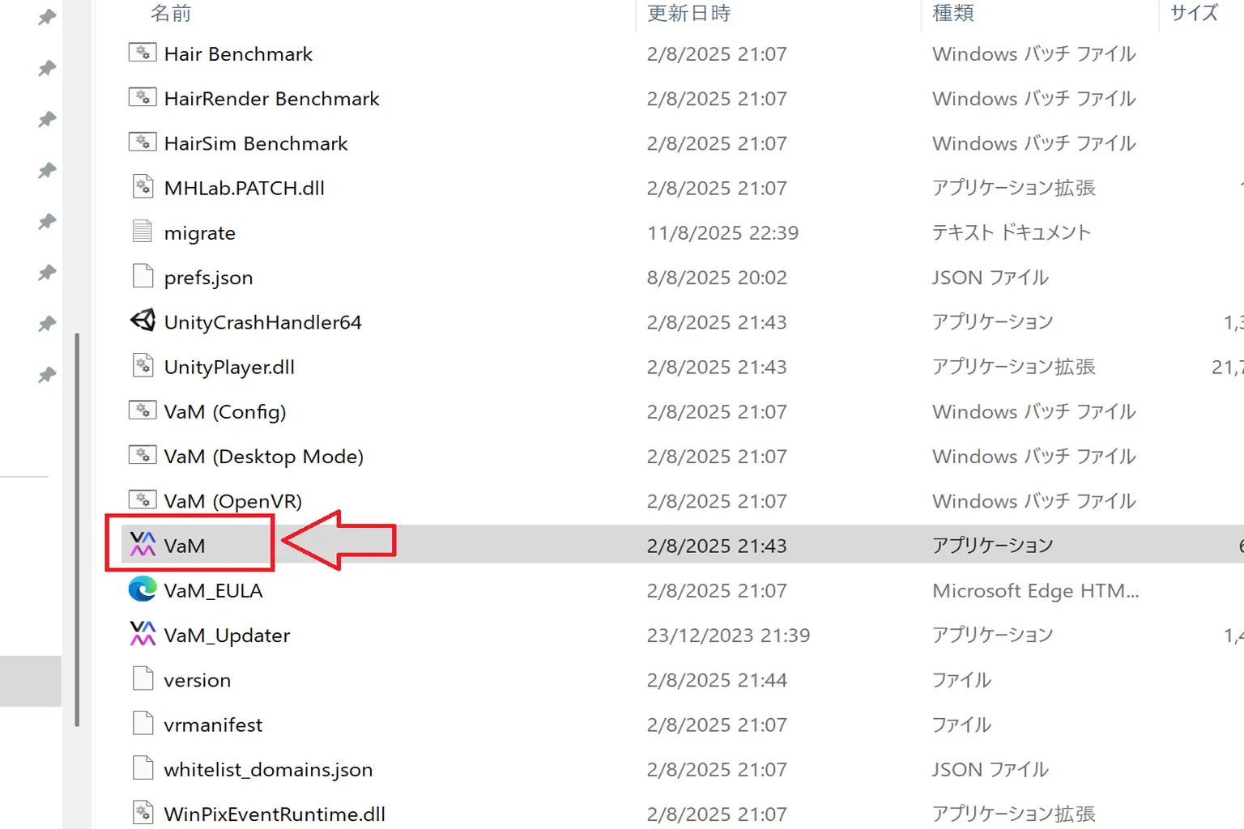The width and height of the screenshot is (1244, 829).
Task: Select the whitelist_domains.json file name
Action: (268, 770)
